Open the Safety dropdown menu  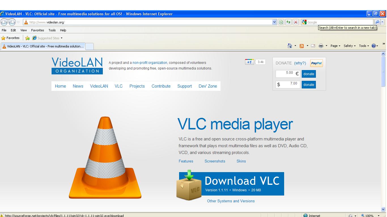pos(350,46)
